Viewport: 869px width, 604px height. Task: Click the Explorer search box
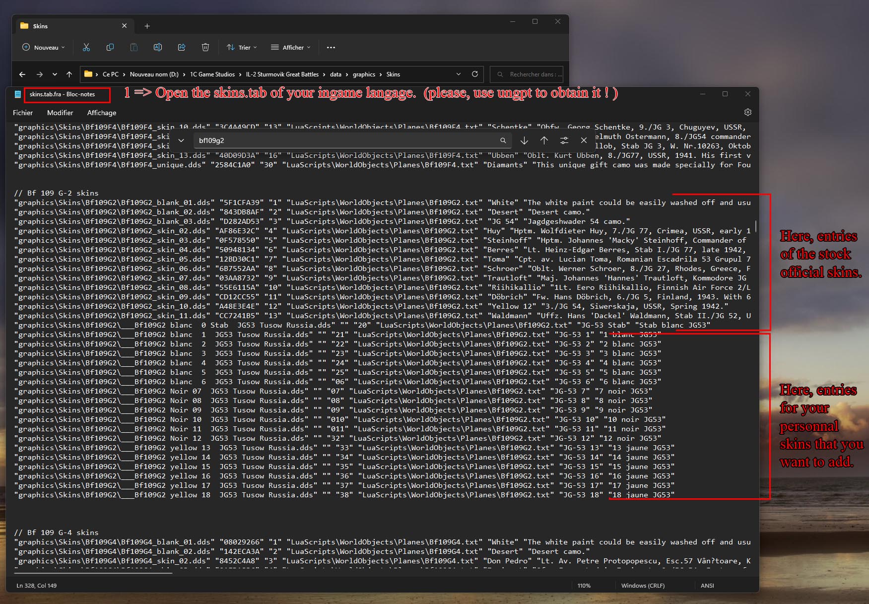[x=527, y=74]
